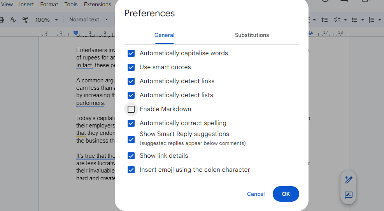
Task: Switch to the Substitutions tab
Action: point(252,35)
